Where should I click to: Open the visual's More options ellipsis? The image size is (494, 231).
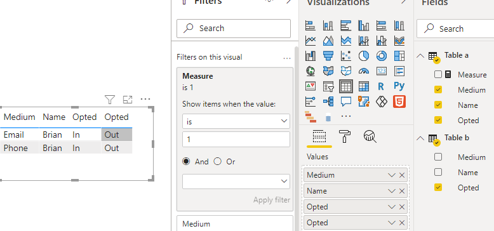pos(145,99)
